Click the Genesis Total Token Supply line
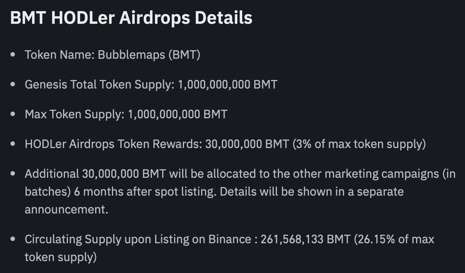This screenshot has height=273, width=465. [151, 84]
